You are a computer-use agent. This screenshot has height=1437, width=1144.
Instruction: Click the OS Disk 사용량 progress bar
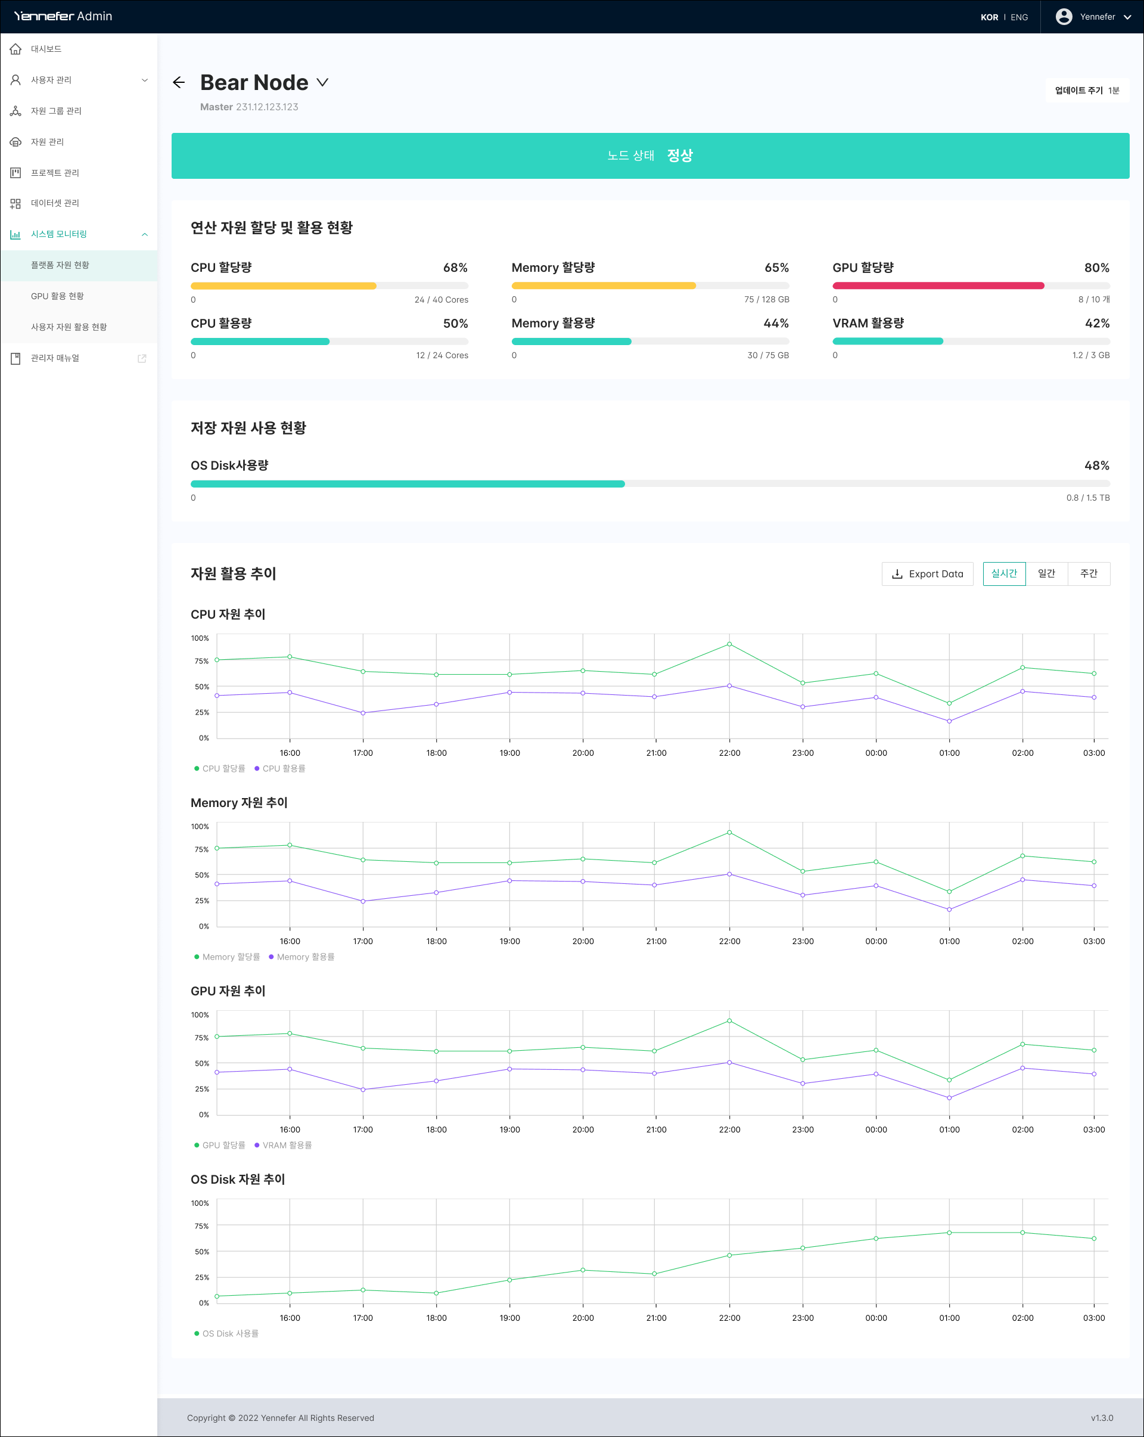pyautogui.click(x=649, y=484)
